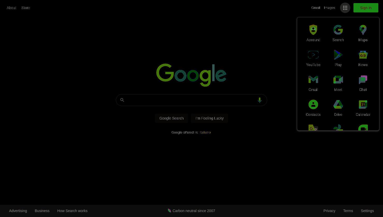Open the About link
The height and width of the screenshot is (217, 383).
(11, 8)
